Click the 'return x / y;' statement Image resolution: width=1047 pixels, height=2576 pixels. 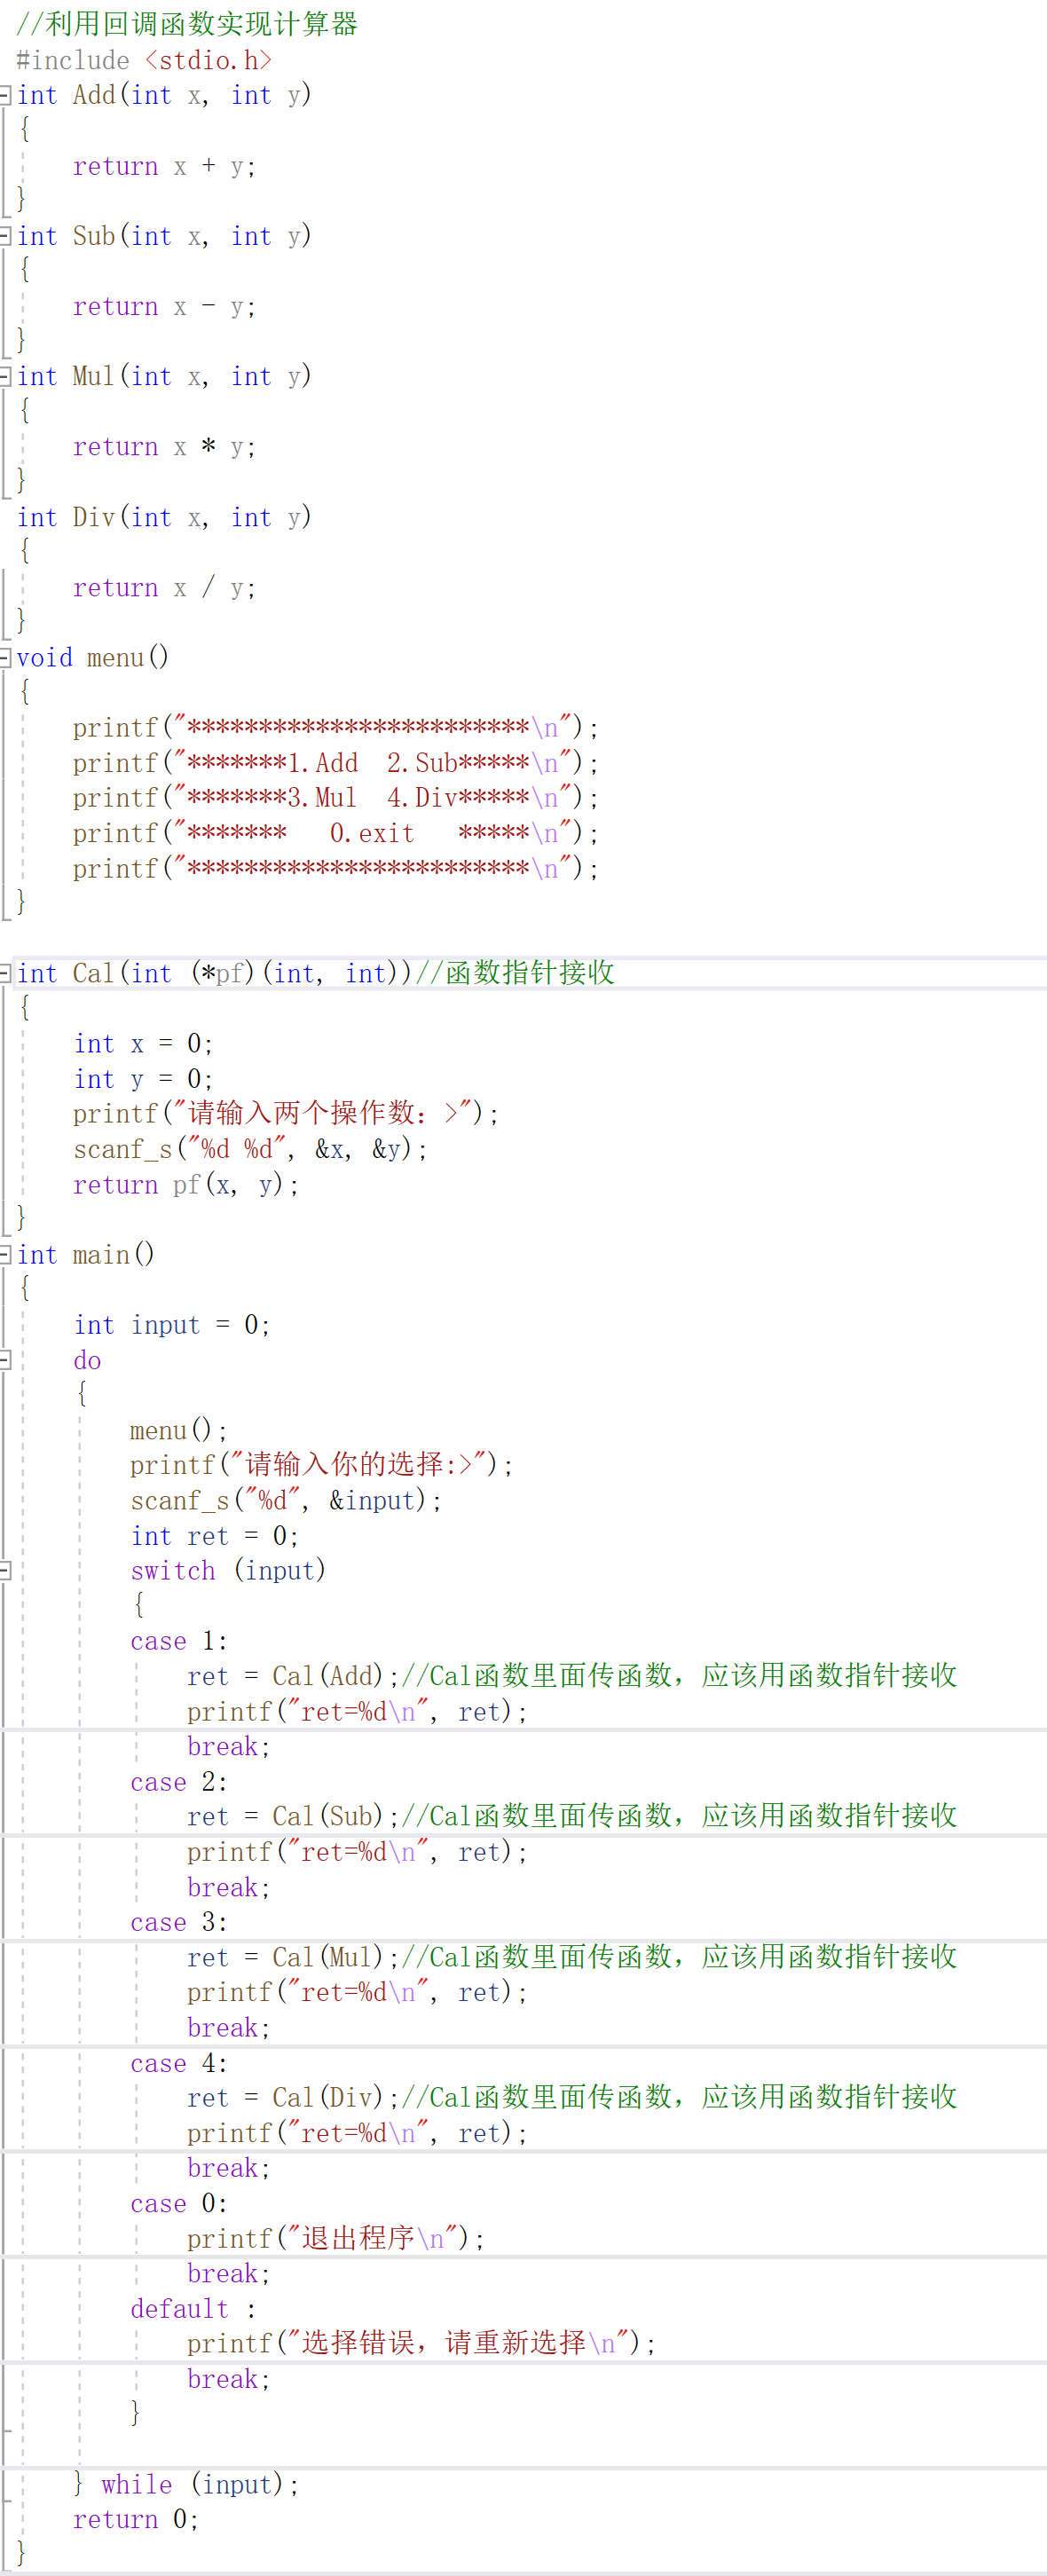click(164, 587)
